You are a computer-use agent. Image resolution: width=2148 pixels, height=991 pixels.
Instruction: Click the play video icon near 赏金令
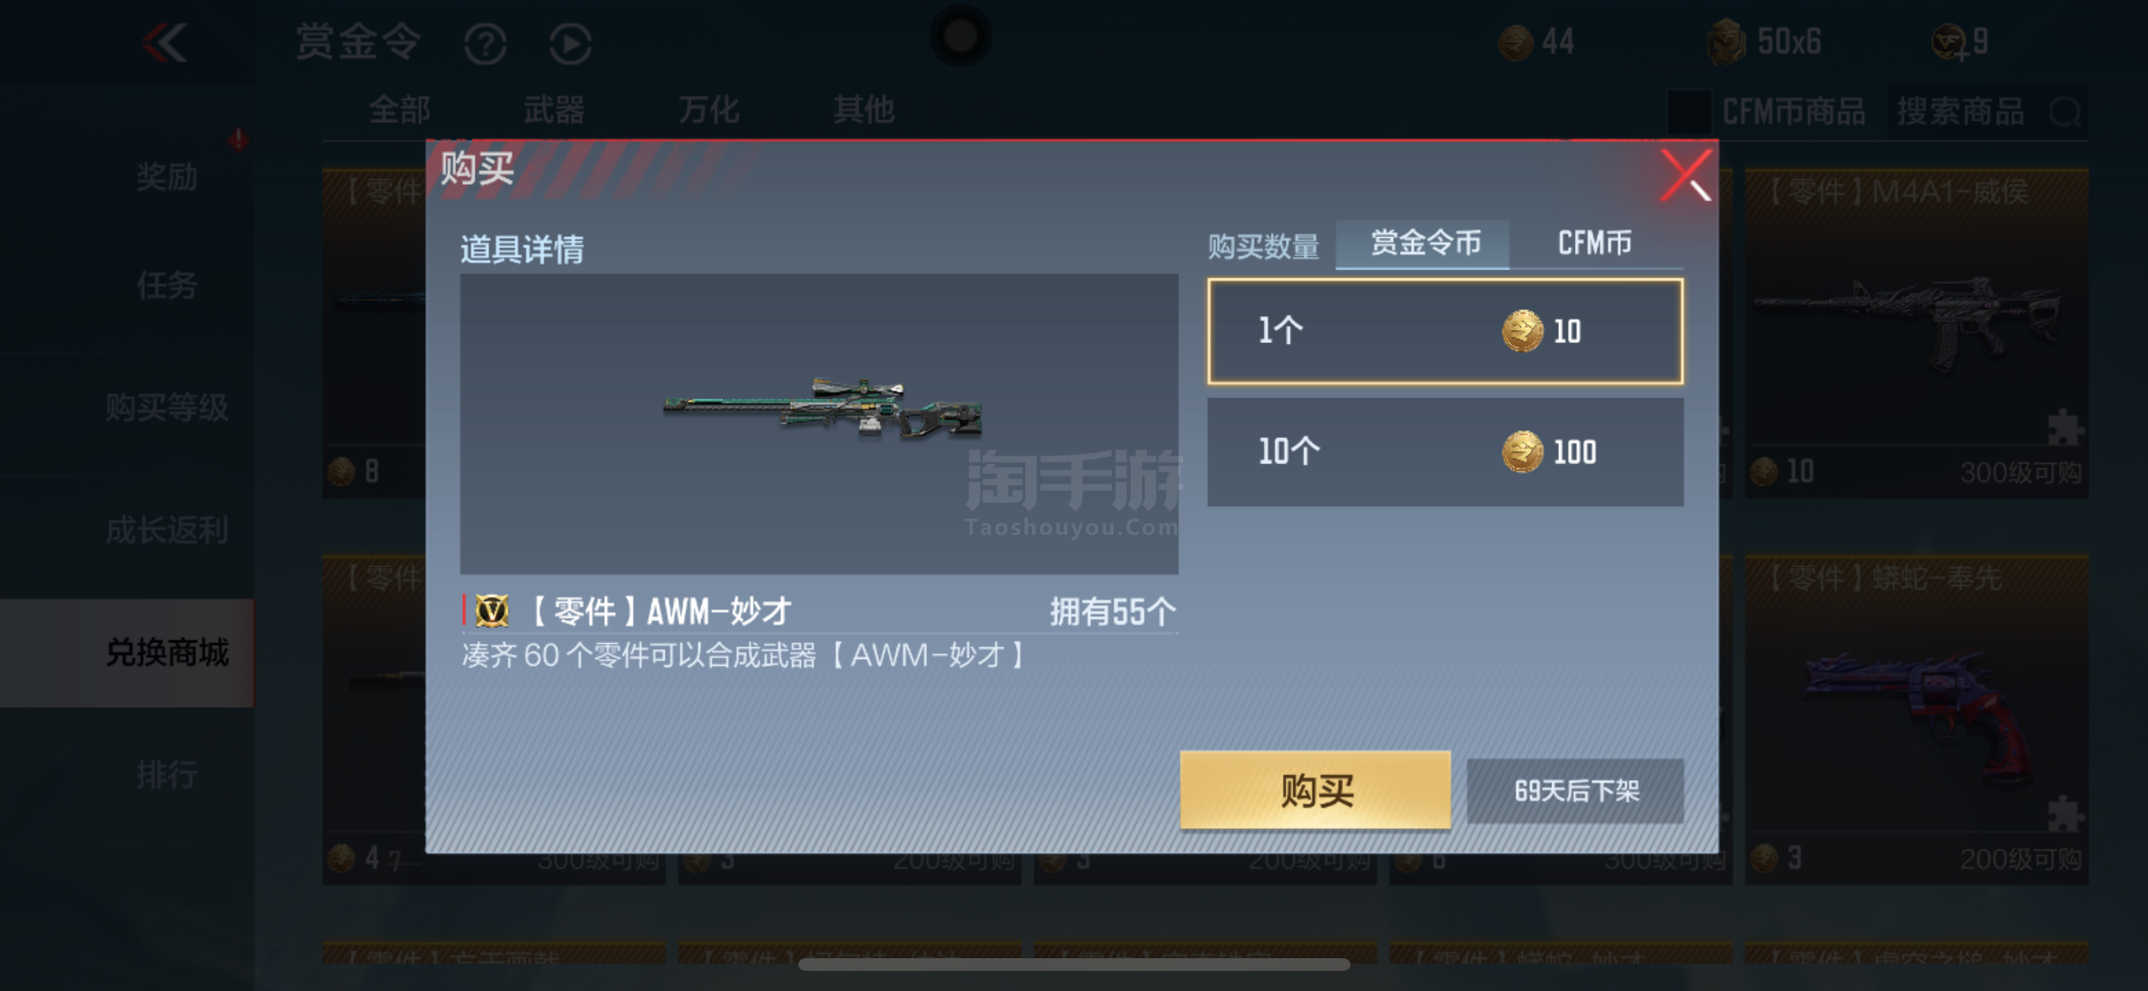571,44
